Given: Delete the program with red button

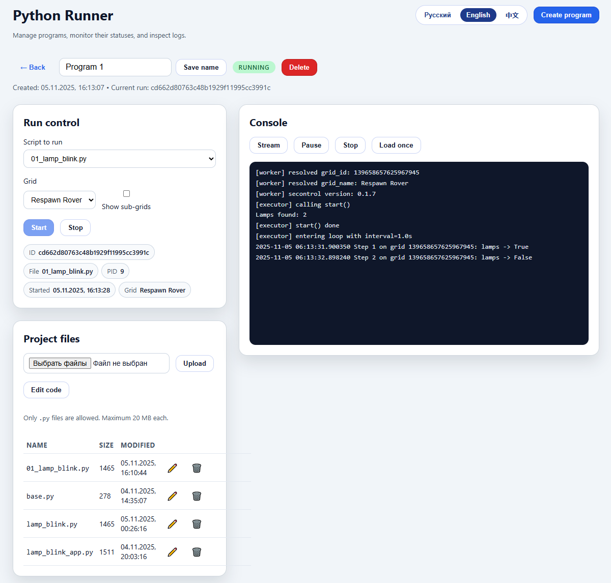Looking at the screenshot, I should pos(299,67).
